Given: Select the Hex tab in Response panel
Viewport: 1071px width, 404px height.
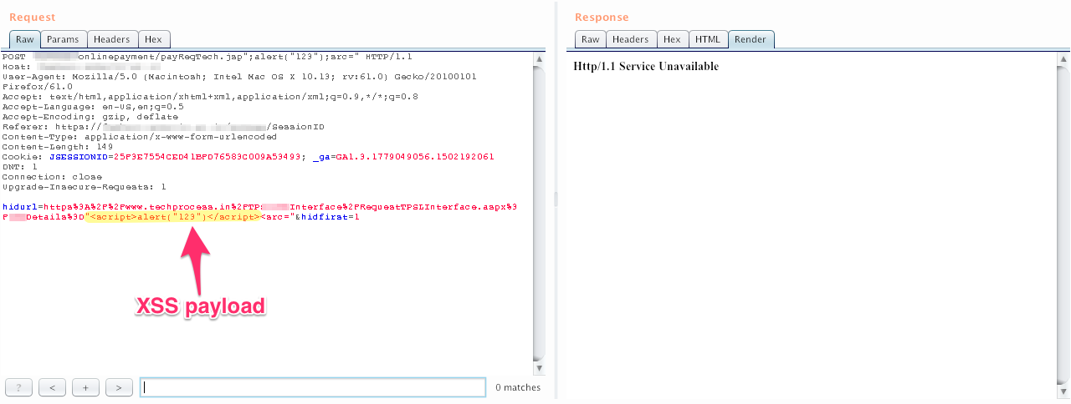Looking at the screenshot, I should tap(672, 39).
